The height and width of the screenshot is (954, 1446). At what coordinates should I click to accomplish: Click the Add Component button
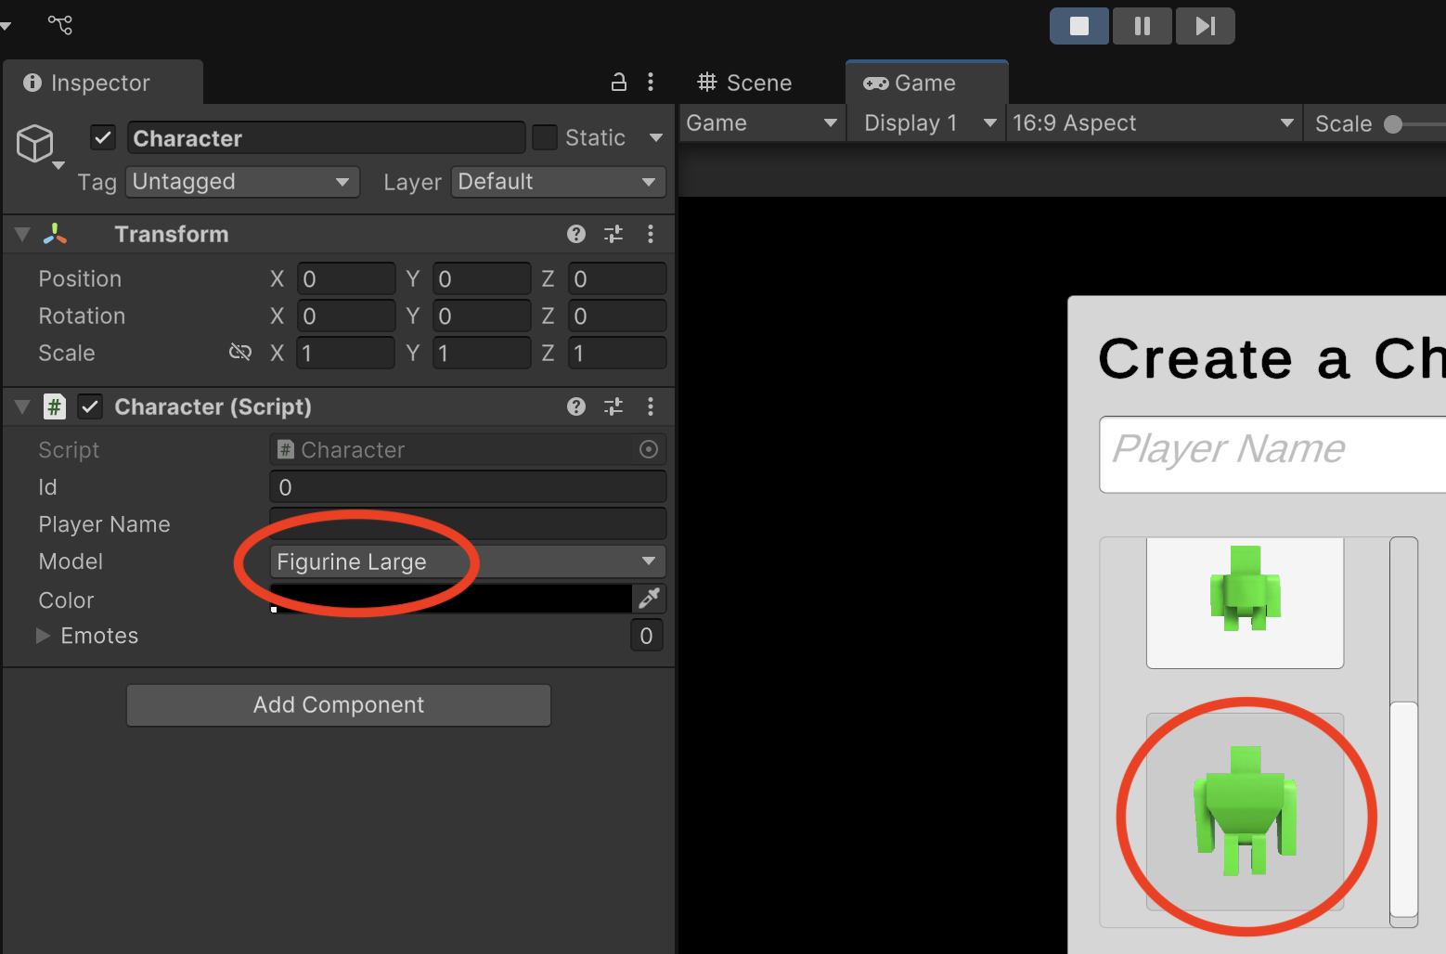(x=339, y=705)
